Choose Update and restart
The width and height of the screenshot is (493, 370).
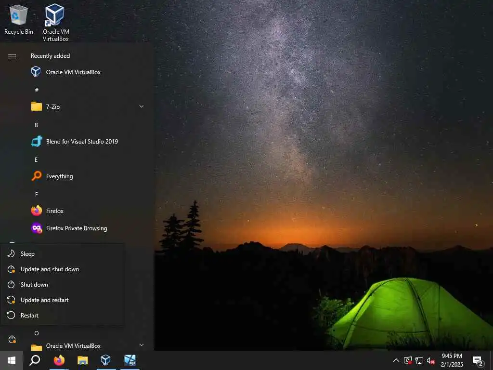point(62,300)
